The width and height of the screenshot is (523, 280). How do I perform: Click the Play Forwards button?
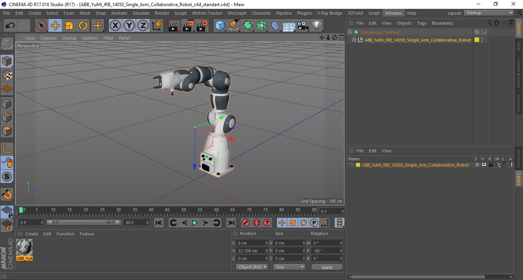(x=195, y=223)
